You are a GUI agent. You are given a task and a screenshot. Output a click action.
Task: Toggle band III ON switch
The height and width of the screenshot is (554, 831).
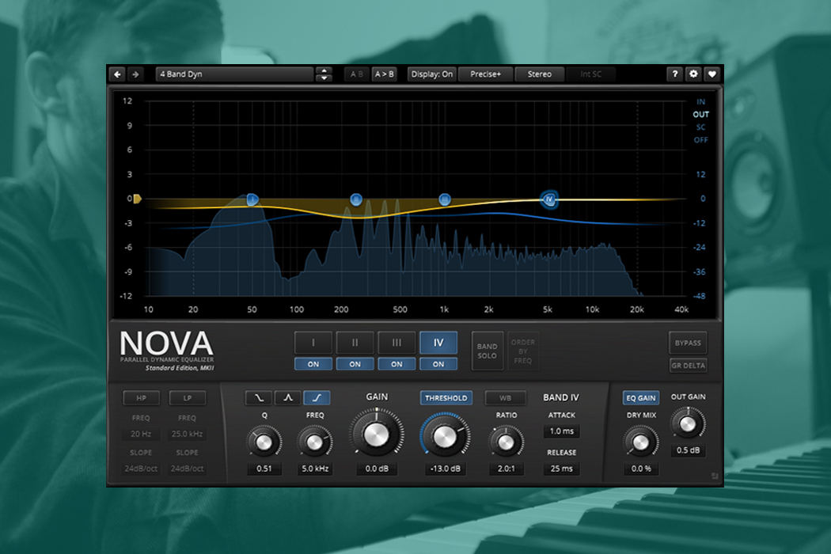397,364
